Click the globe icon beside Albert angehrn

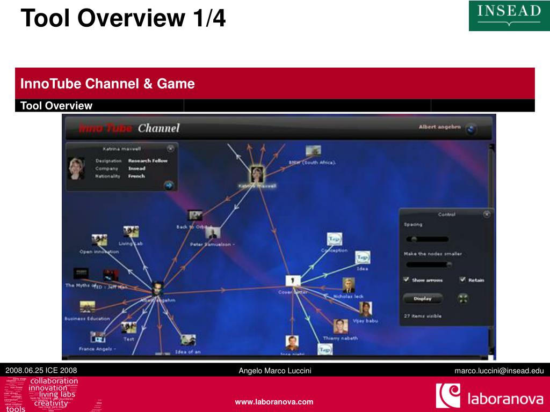[x=471, y=129]
